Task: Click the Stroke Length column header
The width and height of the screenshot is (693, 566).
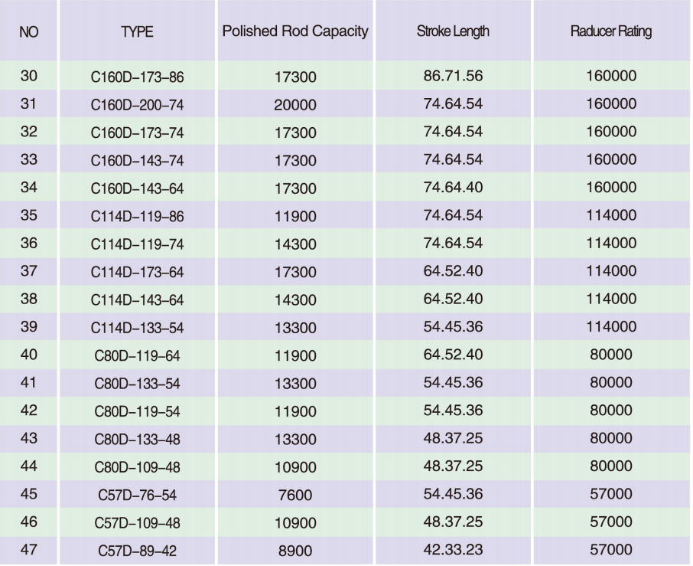Action: tap(453, 32)
